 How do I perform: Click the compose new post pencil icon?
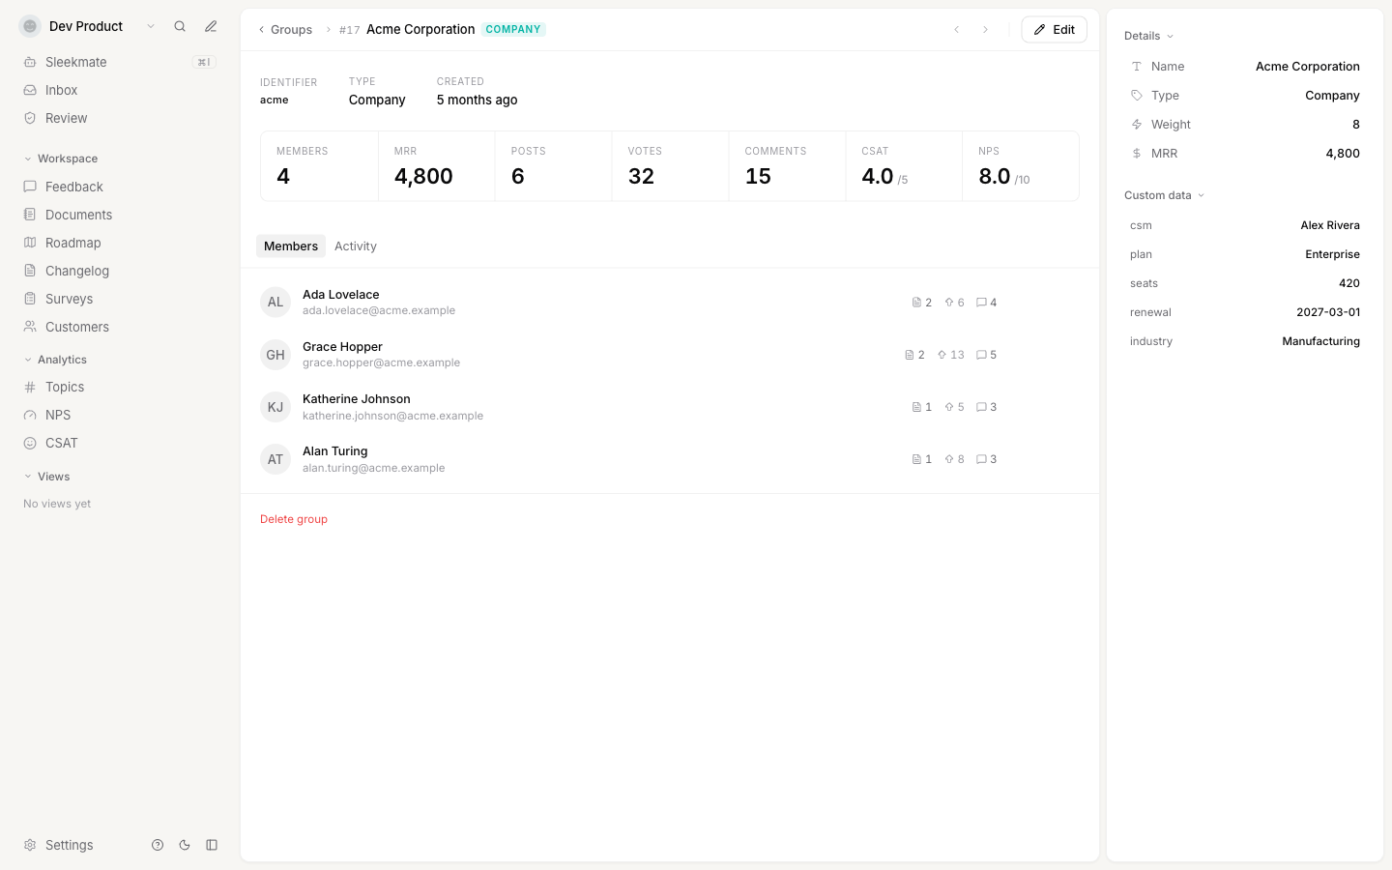[x=211, y=26]
